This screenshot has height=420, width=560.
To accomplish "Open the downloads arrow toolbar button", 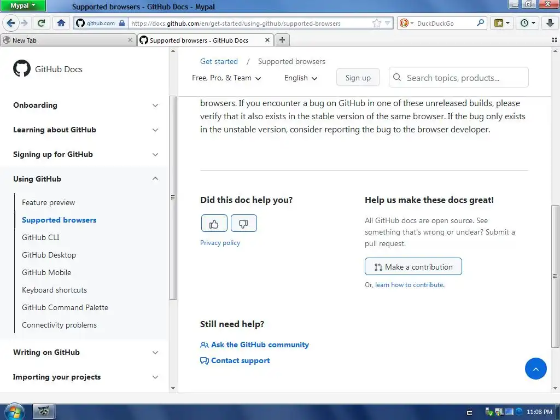I will click(x=550, y=23).
